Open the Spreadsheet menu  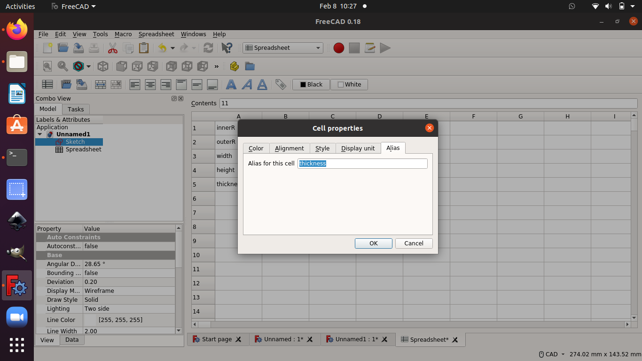(156, 34)
